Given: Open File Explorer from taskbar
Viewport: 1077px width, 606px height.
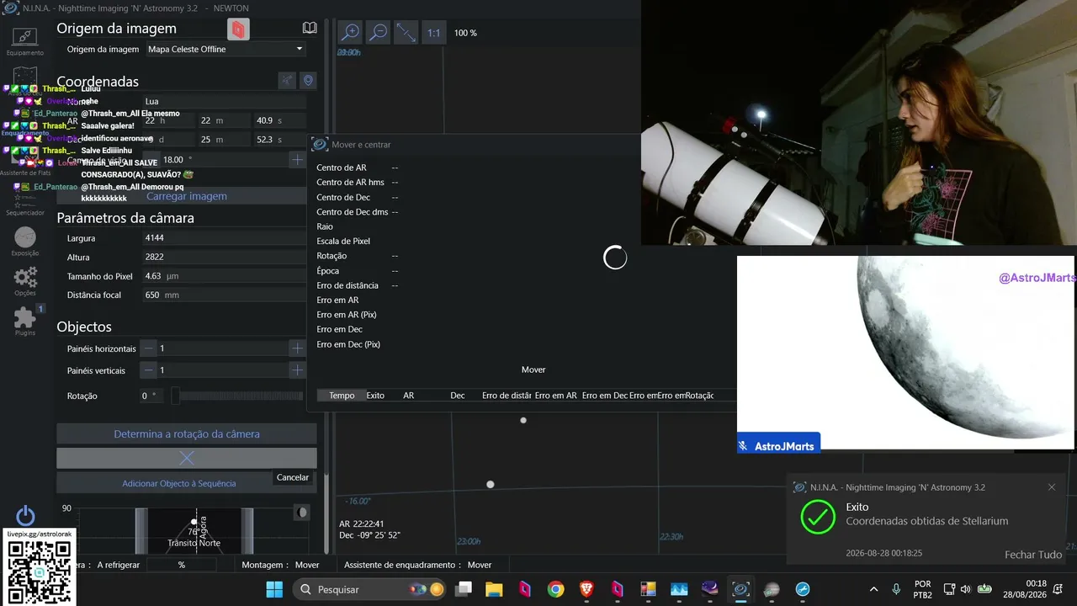Looking at the screenshot, I should coord(494,589).
